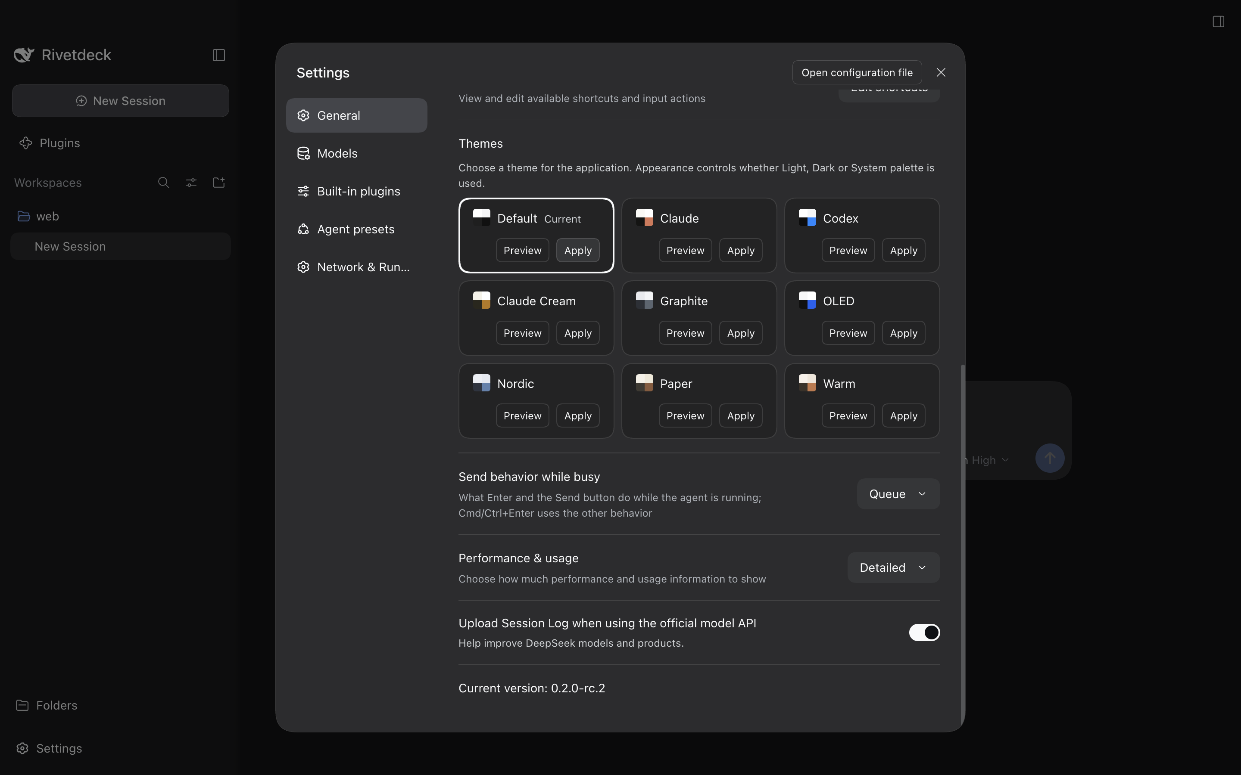1241x775 pixels.
Task: Click the Settings gear icon in sidebar
Action: [x=22, y=748]
